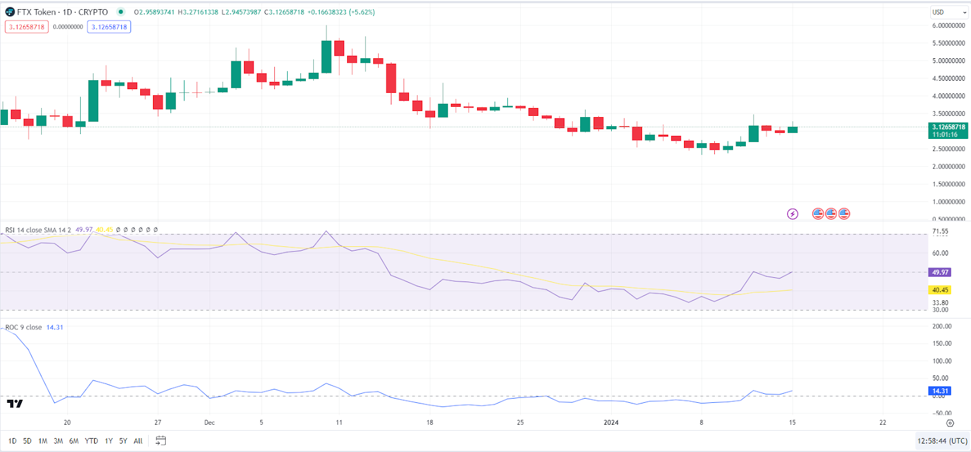This screenshot has height=452, width=971.
Task: Click the current price label 3.12658718 on axis
Action: tap(949, 127)
